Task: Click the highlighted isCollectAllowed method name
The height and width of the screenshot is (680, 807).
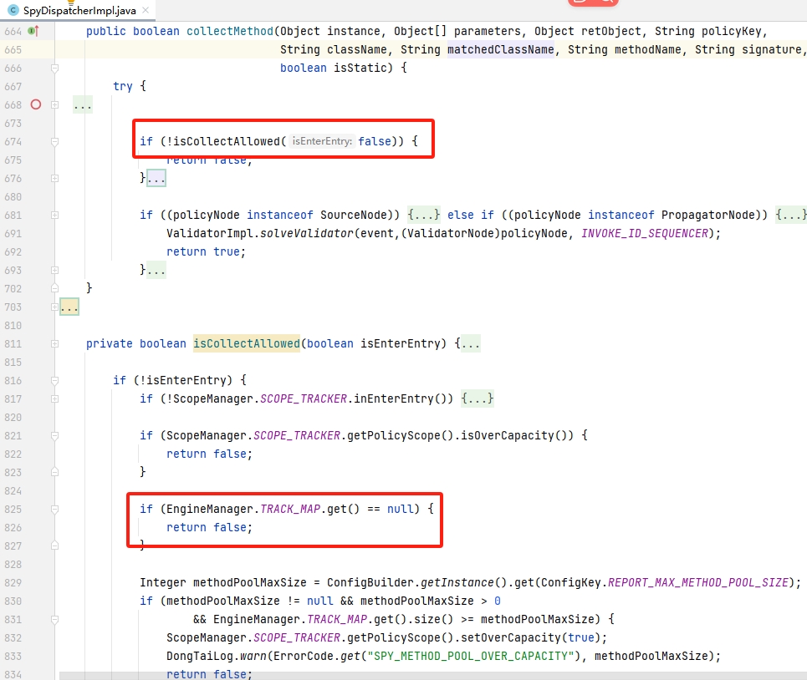Action: point(246,344)
